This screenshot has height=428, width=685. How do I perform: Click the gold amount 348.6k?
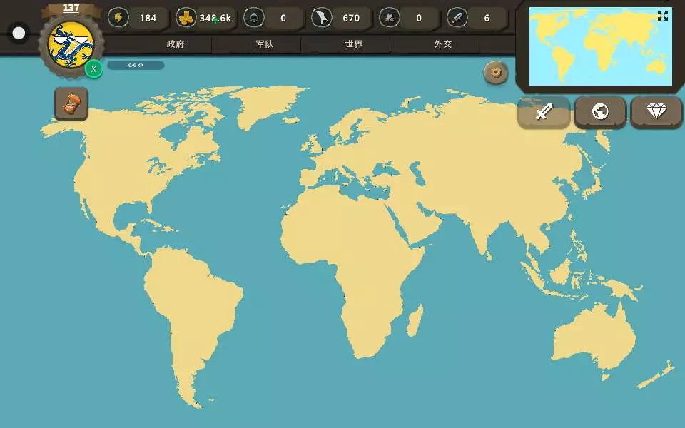215,19
